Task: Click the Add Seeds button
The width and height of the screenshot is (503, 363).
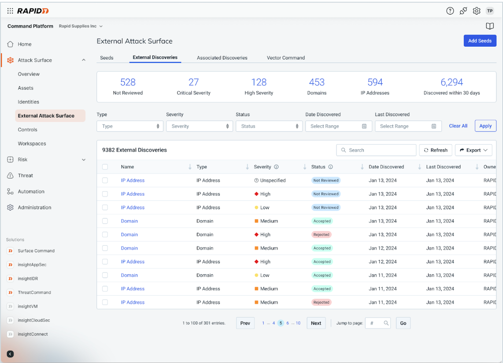Action: pos(480,41)
